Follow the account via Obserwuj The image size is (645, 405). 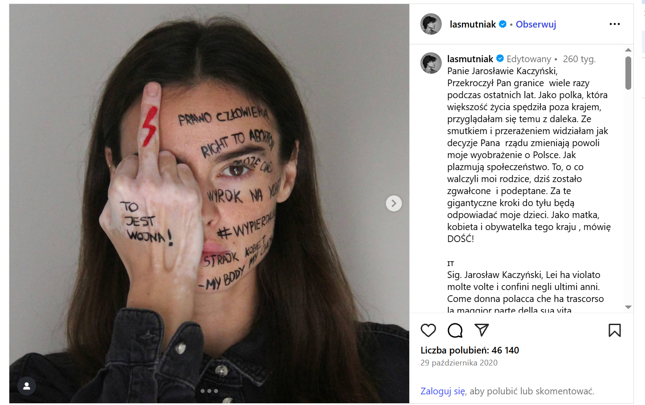(x=536, y=24)
